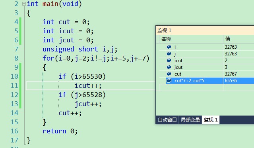
Task: Select the watch value 65536
Action: pyautogui.click(x=231, y=81)
